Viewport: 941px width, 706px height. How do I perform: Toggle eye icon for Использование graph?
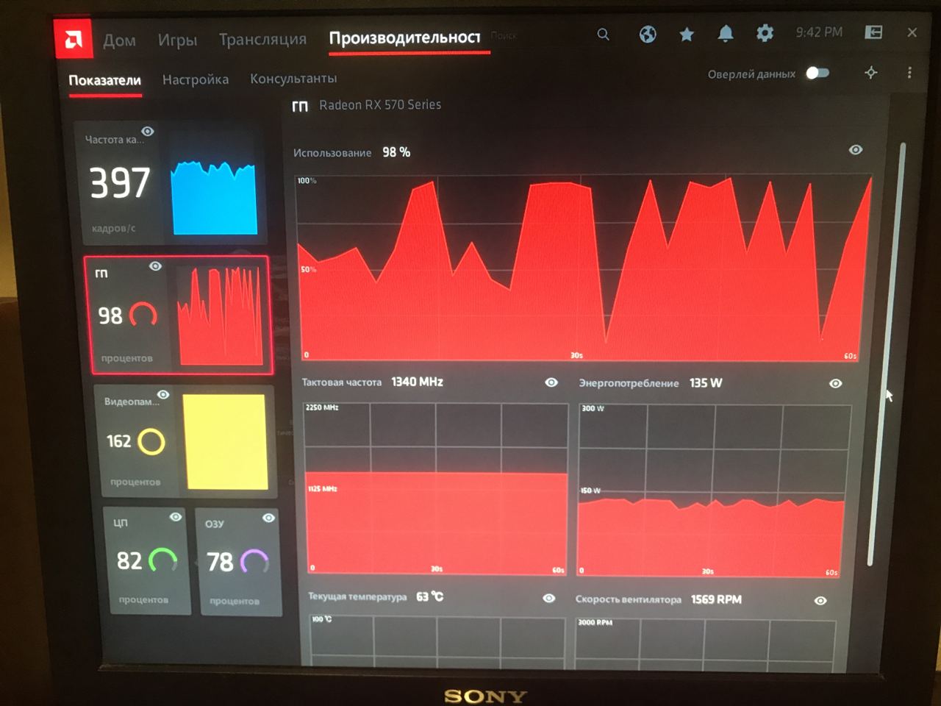[x=856, y=149]
